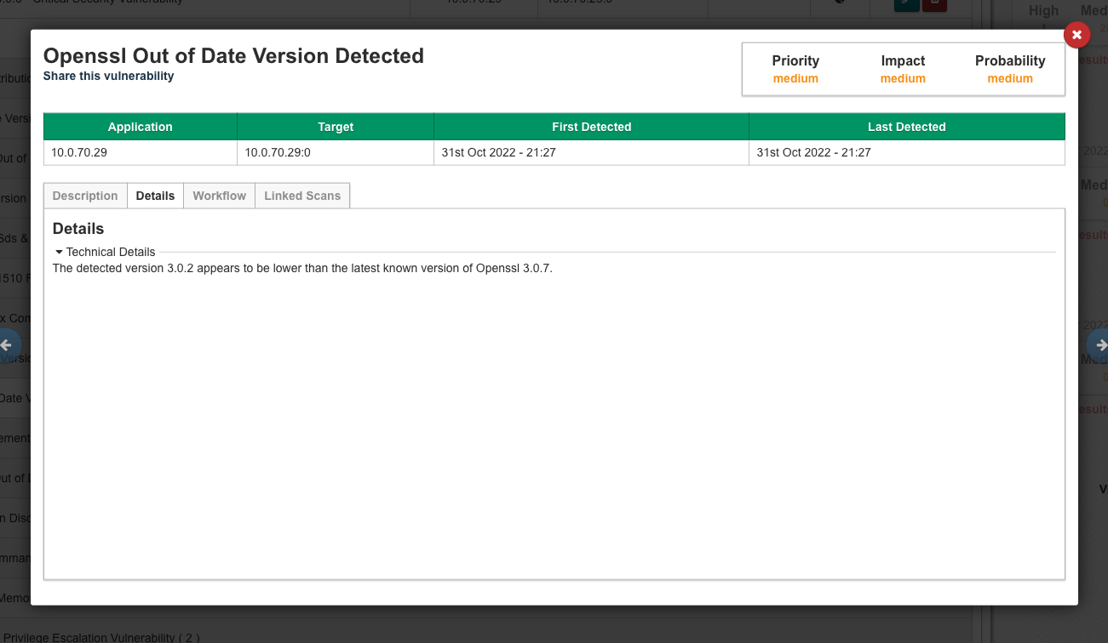The width and height of the screenshot is (1108, 643).
Task: Click the First Detected column header
Action: coord(591,127)
